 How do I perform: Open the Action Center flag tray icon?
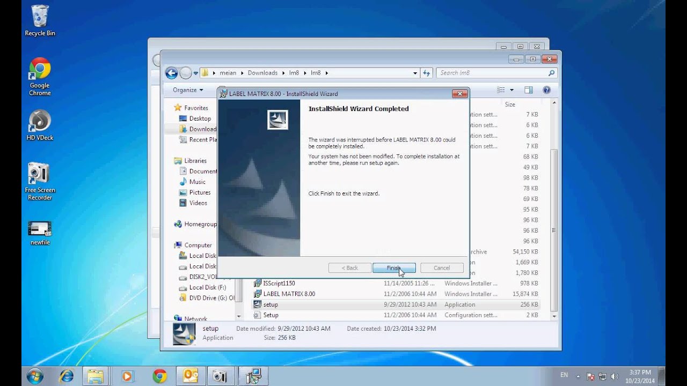(590, 376)
